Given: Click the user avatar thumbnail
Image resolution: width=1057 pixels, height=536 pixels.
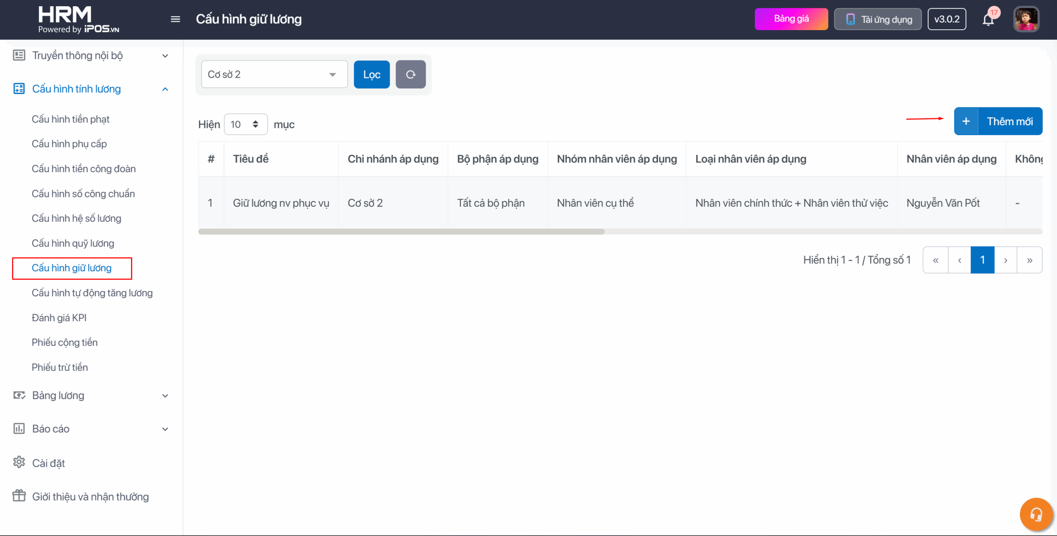Looking at the screenshot, I should 1026,19.
